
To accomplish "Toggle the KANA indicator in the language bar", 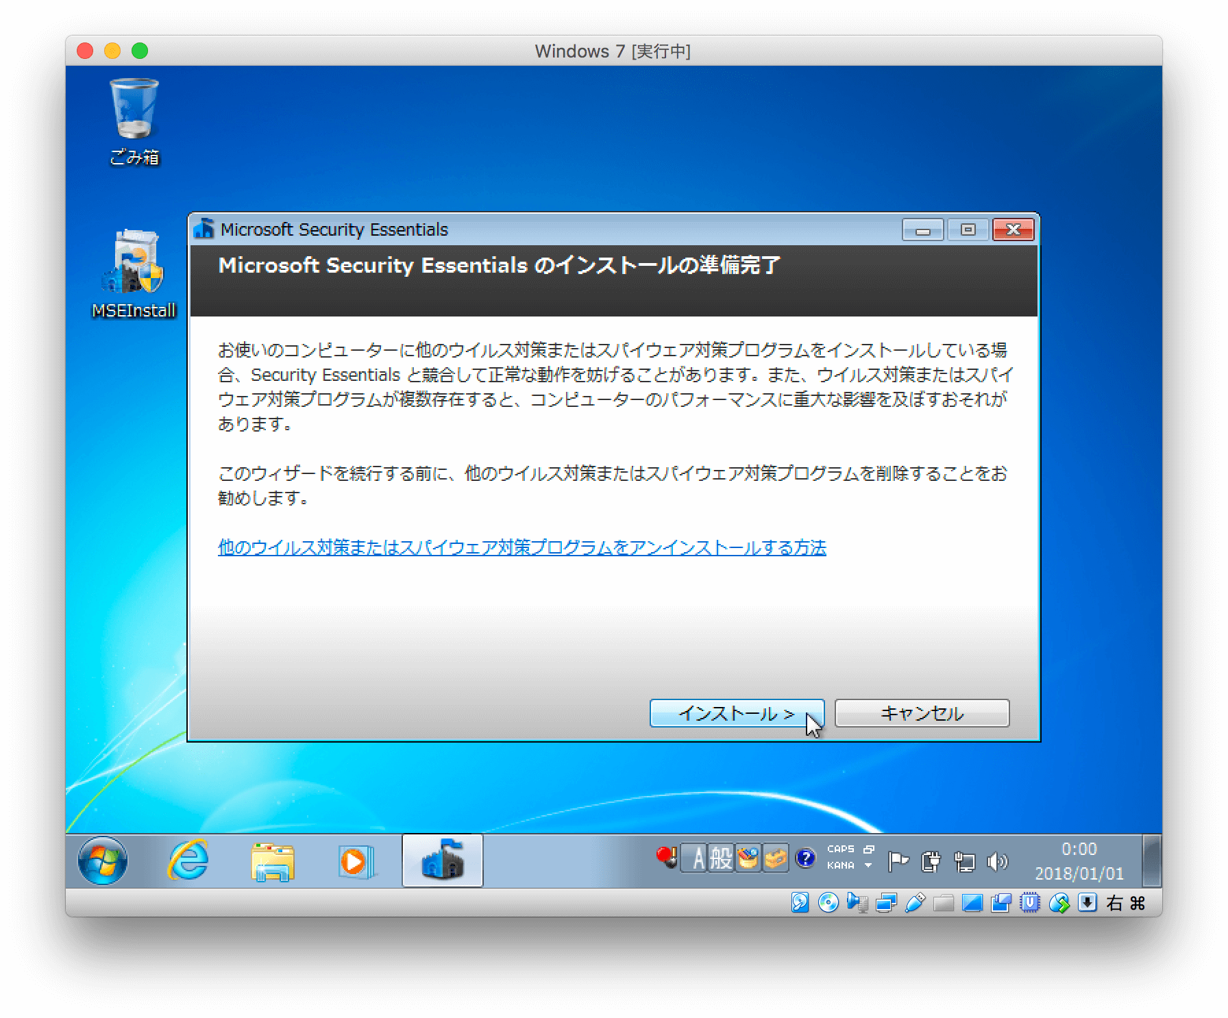I will coord(842,865).
